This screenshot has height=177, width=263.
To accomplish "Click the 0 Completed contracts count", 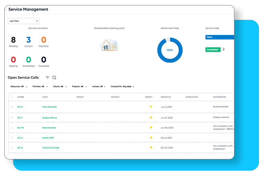I will (x=29, y=60).
